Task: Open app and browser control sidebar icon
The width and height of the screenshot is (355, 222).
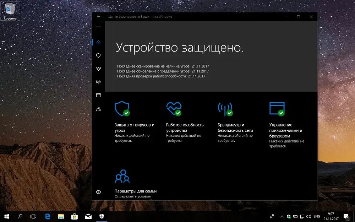Action: [98, 95]
